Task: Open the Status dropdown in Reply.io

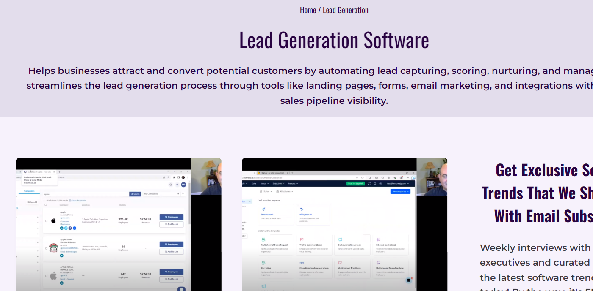Action: 267,191
